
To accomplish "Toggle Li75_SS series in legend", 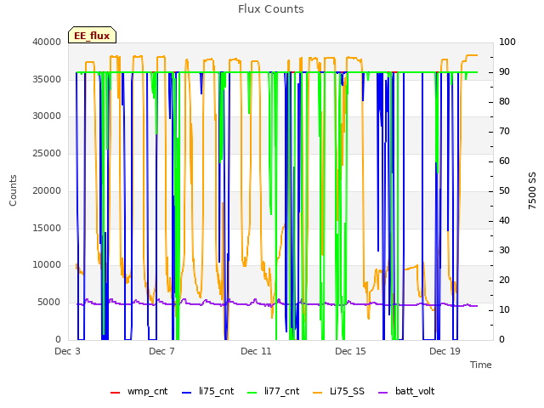I will 339,391.
